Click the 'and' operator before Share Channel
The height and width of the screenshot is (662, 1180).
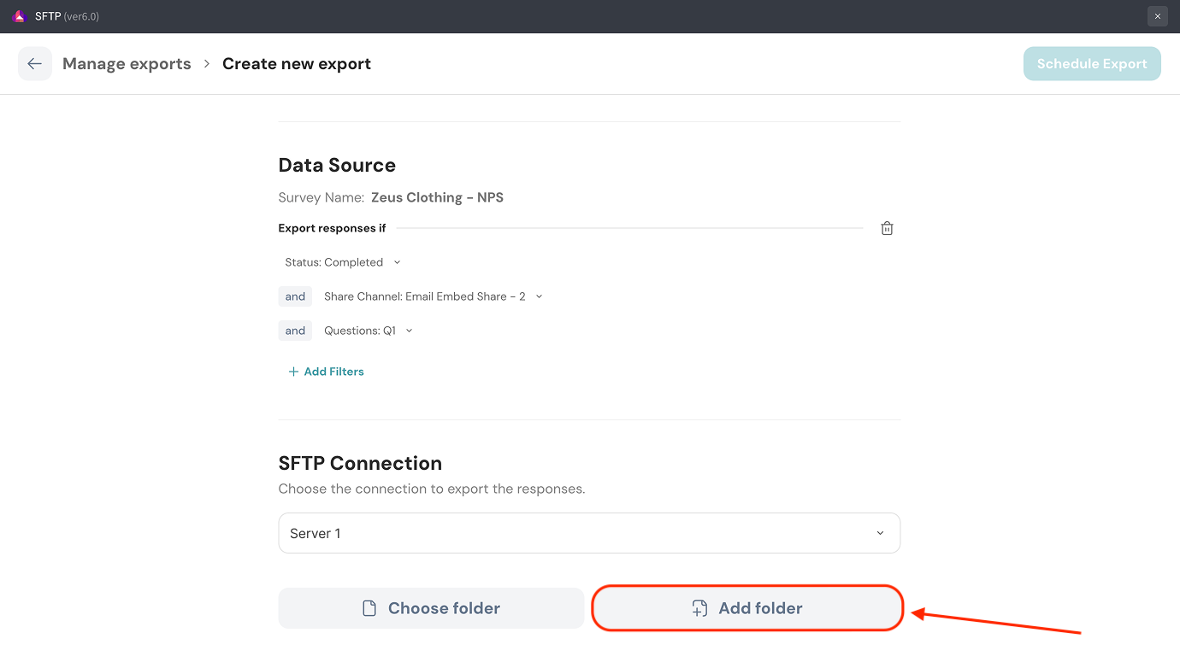pyautogui.click(x=295, y=296)
